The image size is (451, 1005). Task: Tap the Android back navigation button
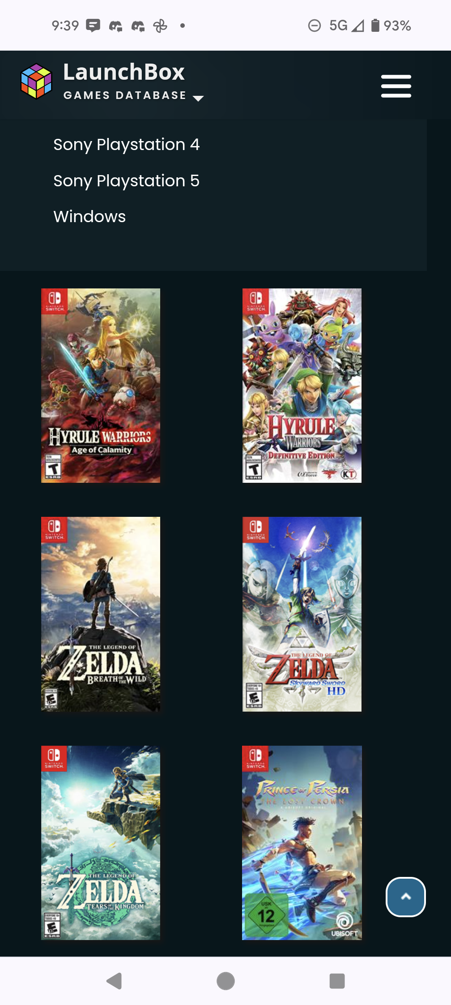coord(115,981)
